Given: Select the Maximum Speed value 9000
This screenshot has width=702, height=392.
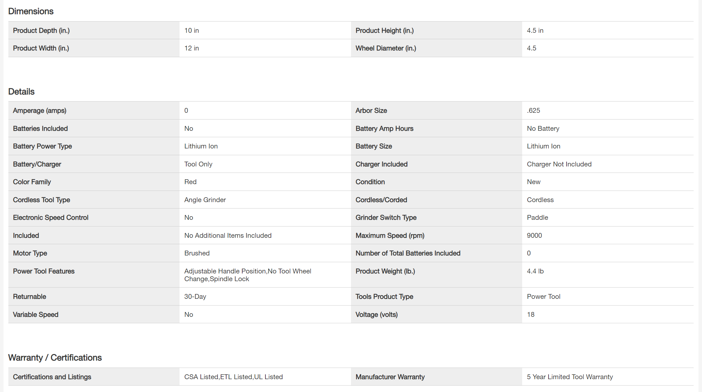Looking at the screenshot, I should coord(534,236).
